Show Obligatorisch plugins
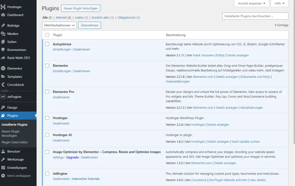Image resolution: width=295 pixels, height=186 pixels. 129,18
